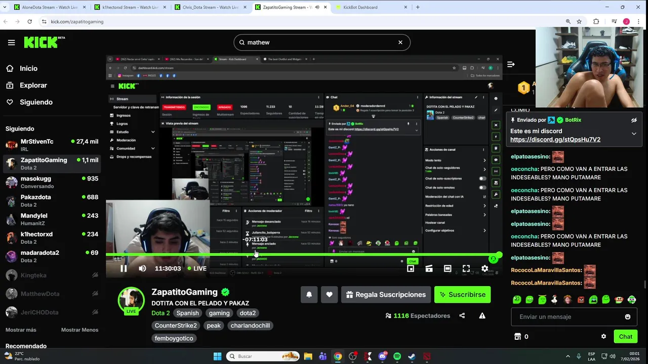Screen dimensions: 648x364
Task: Open Spotify from taskbar
Action: click(x=397, y=356)
